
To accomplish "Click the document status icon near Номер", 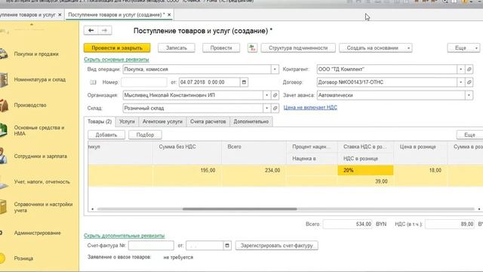I will [93, 82].
